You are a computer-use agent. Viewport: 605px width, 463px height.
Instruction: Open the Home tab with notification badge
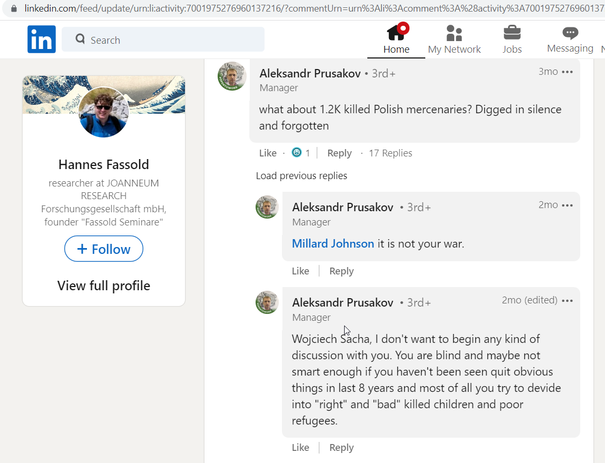pyautogui.click(x=397, y=39)
